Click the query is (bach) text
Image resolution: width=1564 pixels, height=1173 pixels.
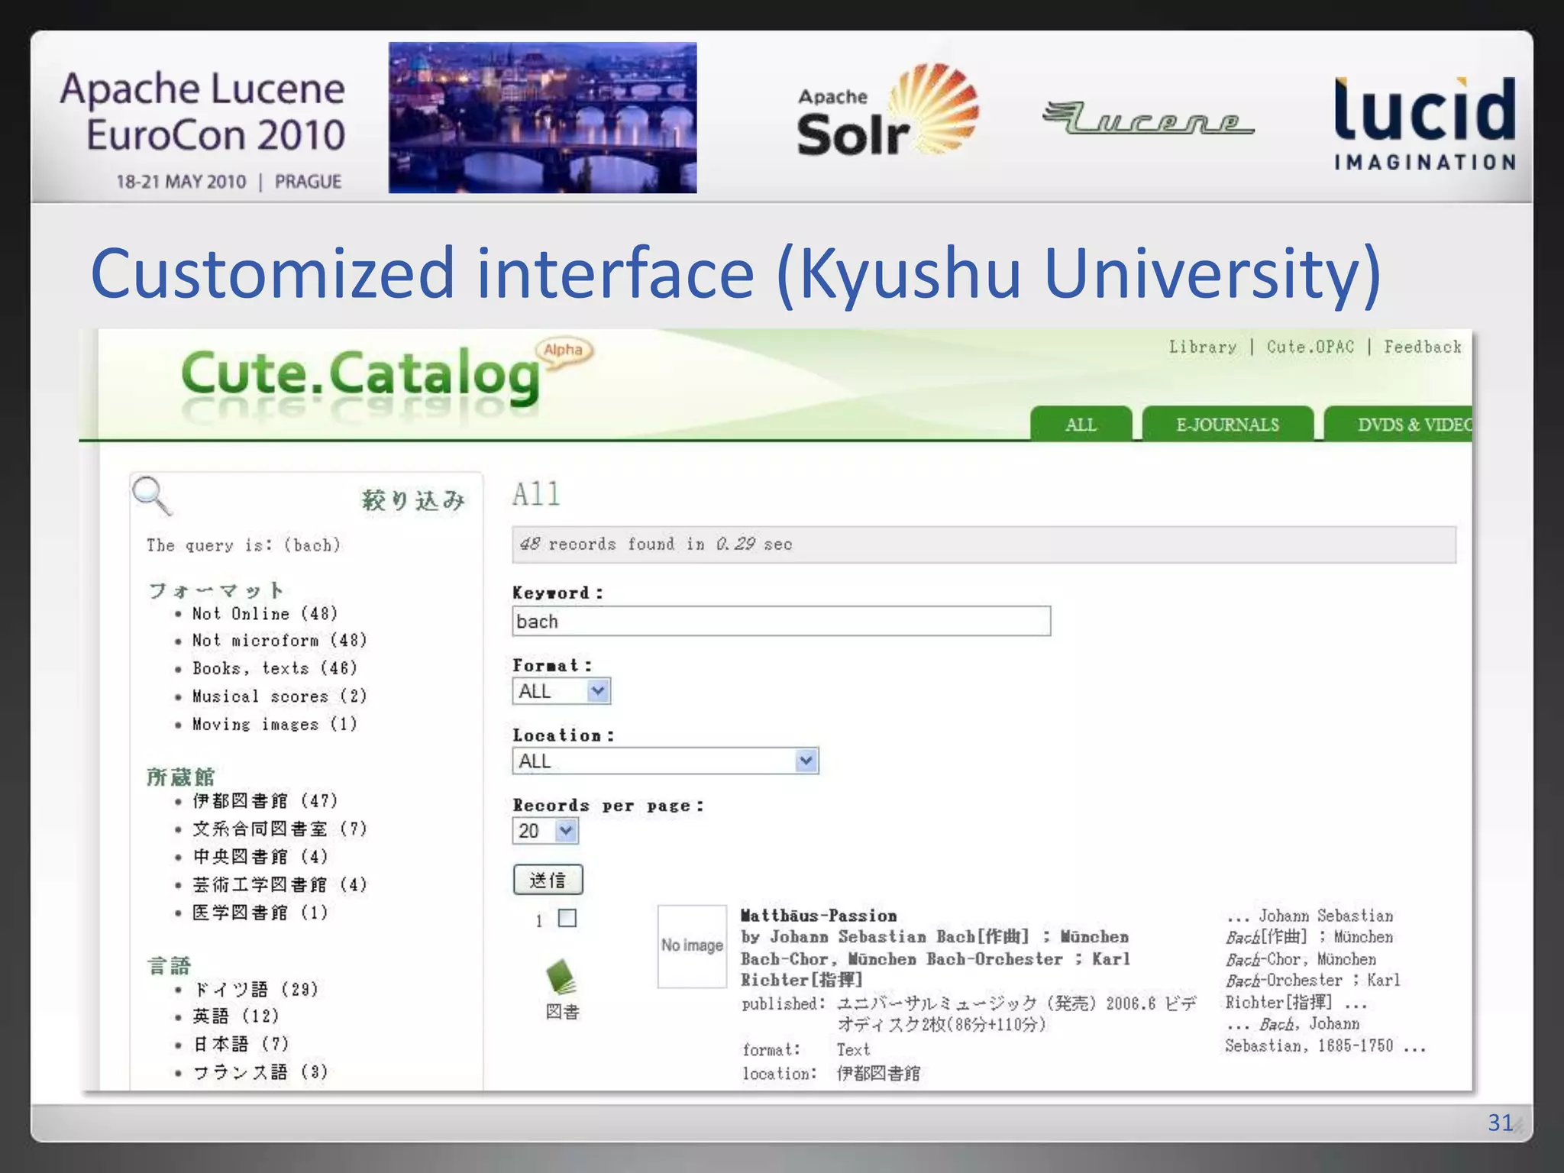click(244, 545)
